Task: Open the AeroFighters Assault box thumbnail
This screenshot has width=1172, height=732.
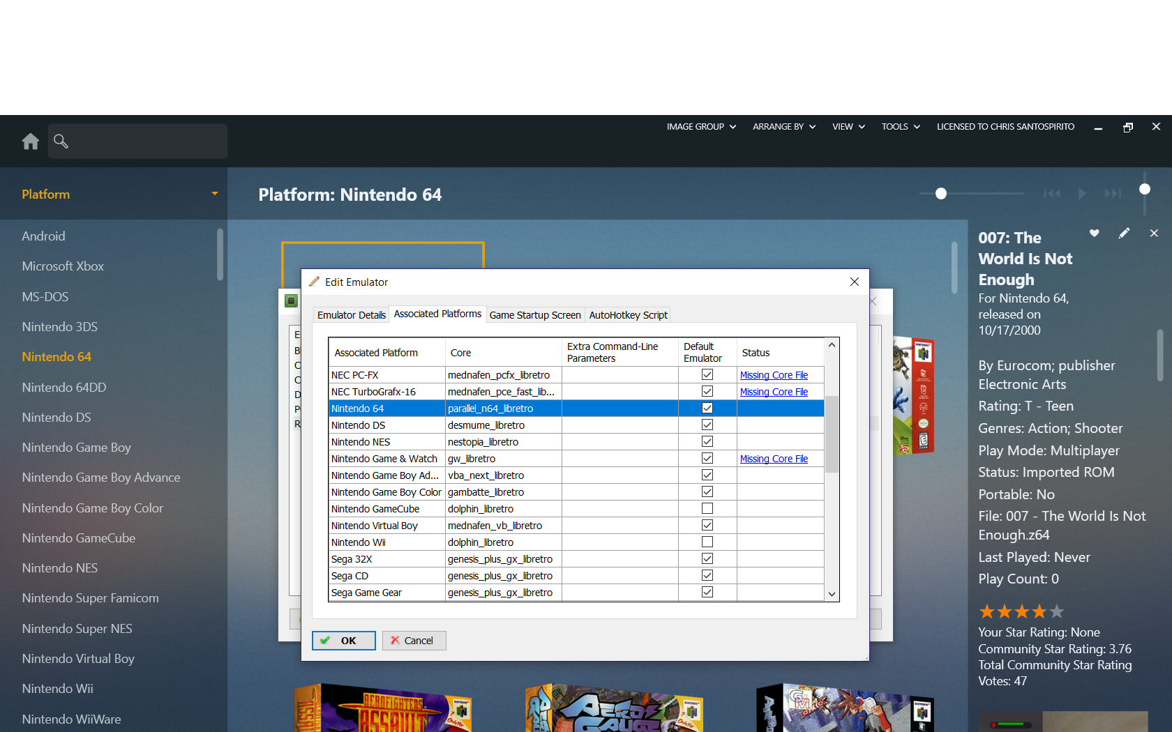Action: pyautogui.click(x=384, y=708)
